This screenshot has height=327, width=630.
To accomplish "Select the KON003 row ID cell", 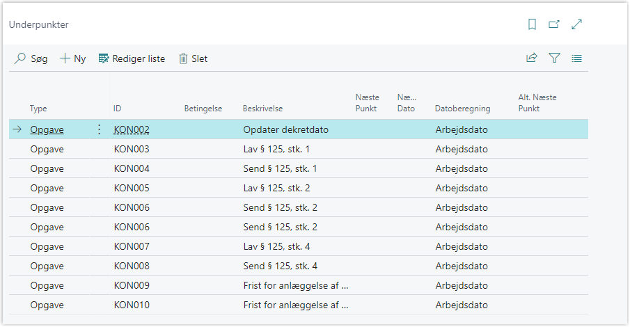I will (132, 149).
